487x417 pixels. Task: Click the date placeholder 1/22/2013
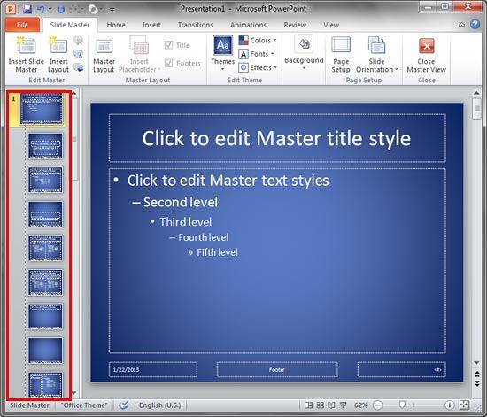153,369
